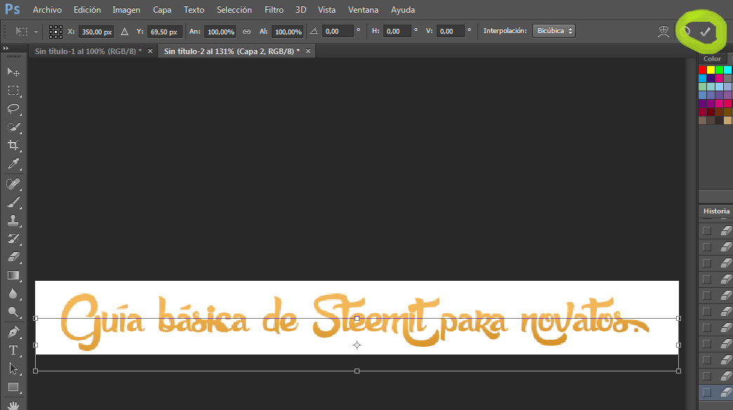Close the Sin título-2 tab
This screenshot has height=410, width=733.
click(x=308, y=51)
